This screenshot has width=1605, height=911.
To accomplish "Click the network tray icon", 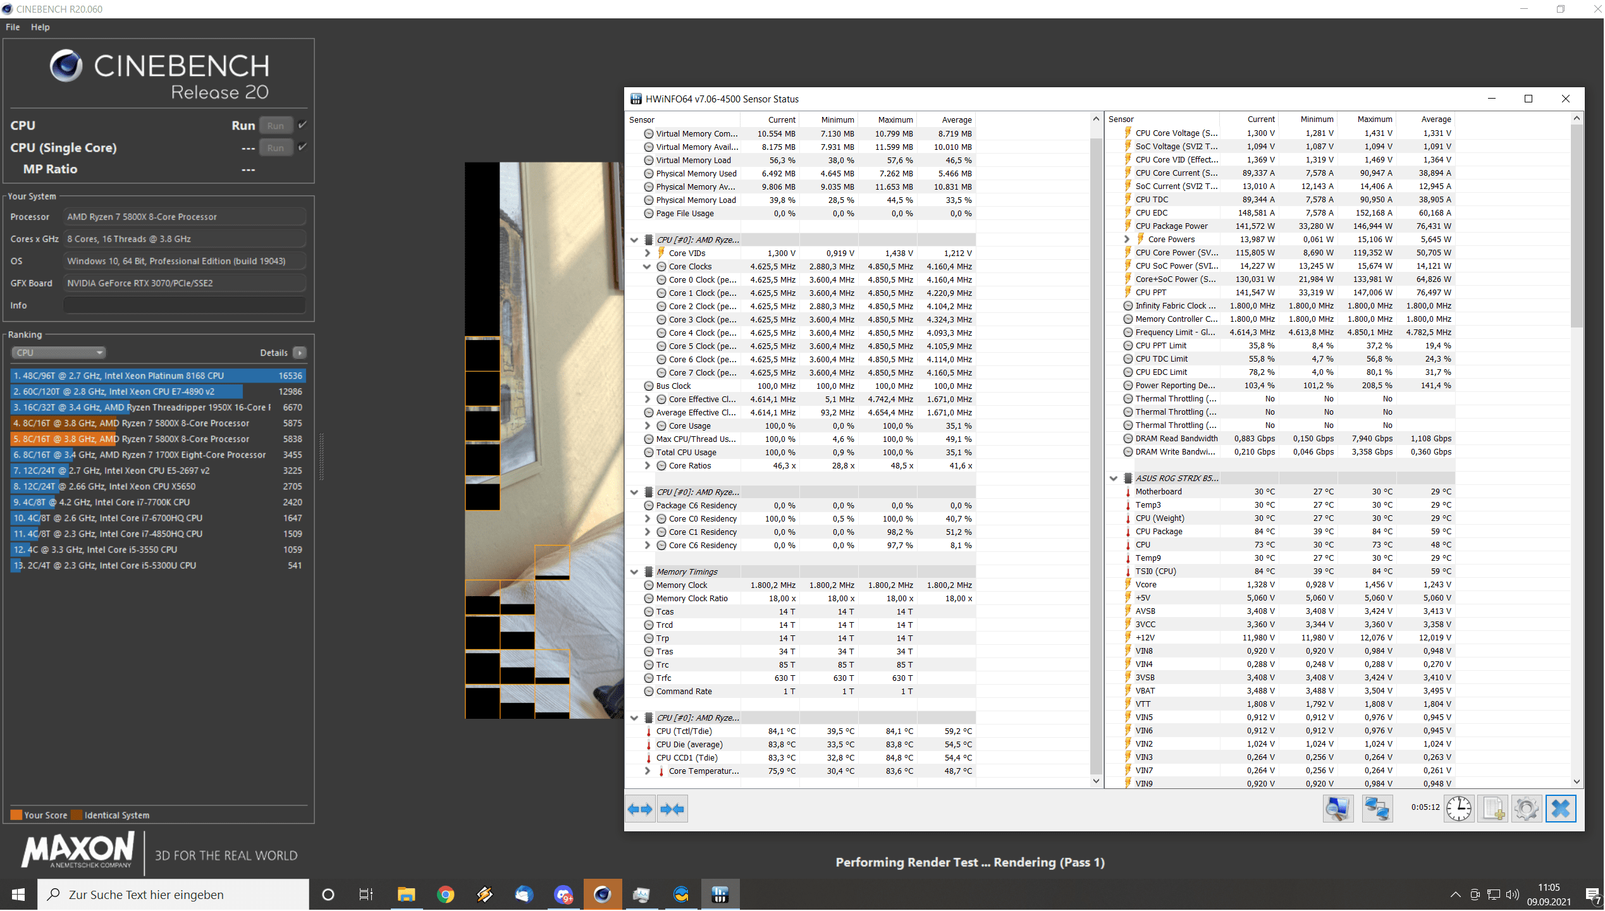I will tap(1493, 895).
